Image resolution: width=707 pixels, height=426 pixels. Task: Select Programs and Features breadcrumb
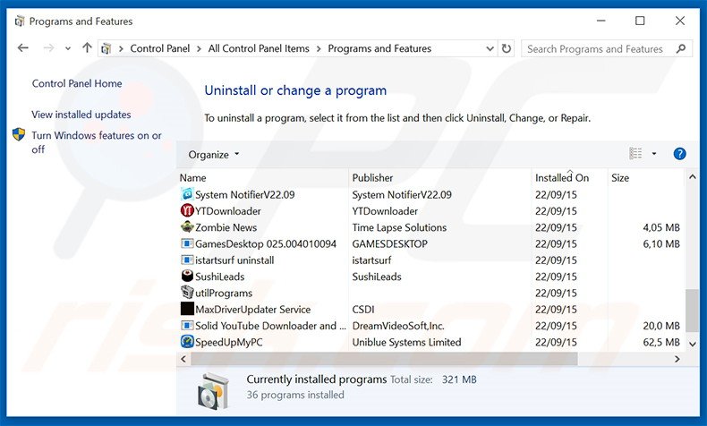click(x=379, y=48)
